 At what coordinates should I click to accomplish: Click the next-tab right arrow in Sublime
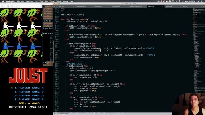[x=56, y=6]
